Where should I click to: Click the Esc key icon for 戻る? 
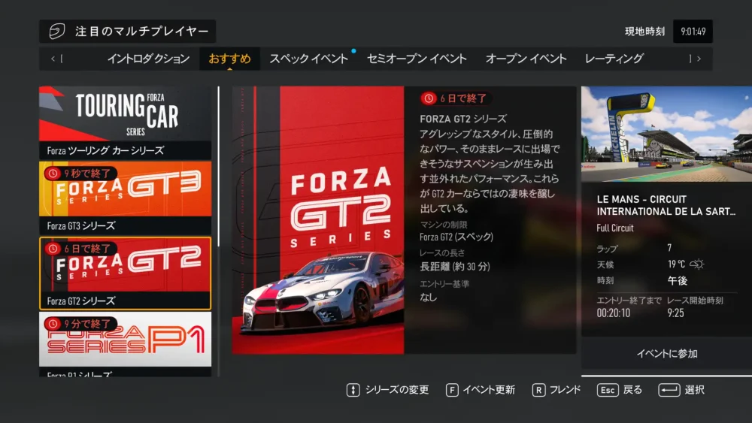tap(608, 390)
